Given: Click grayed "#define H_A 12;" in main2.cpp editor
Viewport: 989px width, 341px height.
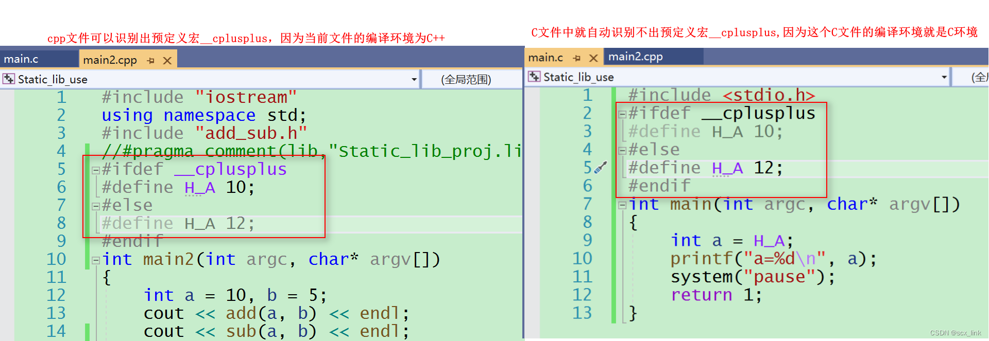Looking at the screenshot, I should pos(178,223).
